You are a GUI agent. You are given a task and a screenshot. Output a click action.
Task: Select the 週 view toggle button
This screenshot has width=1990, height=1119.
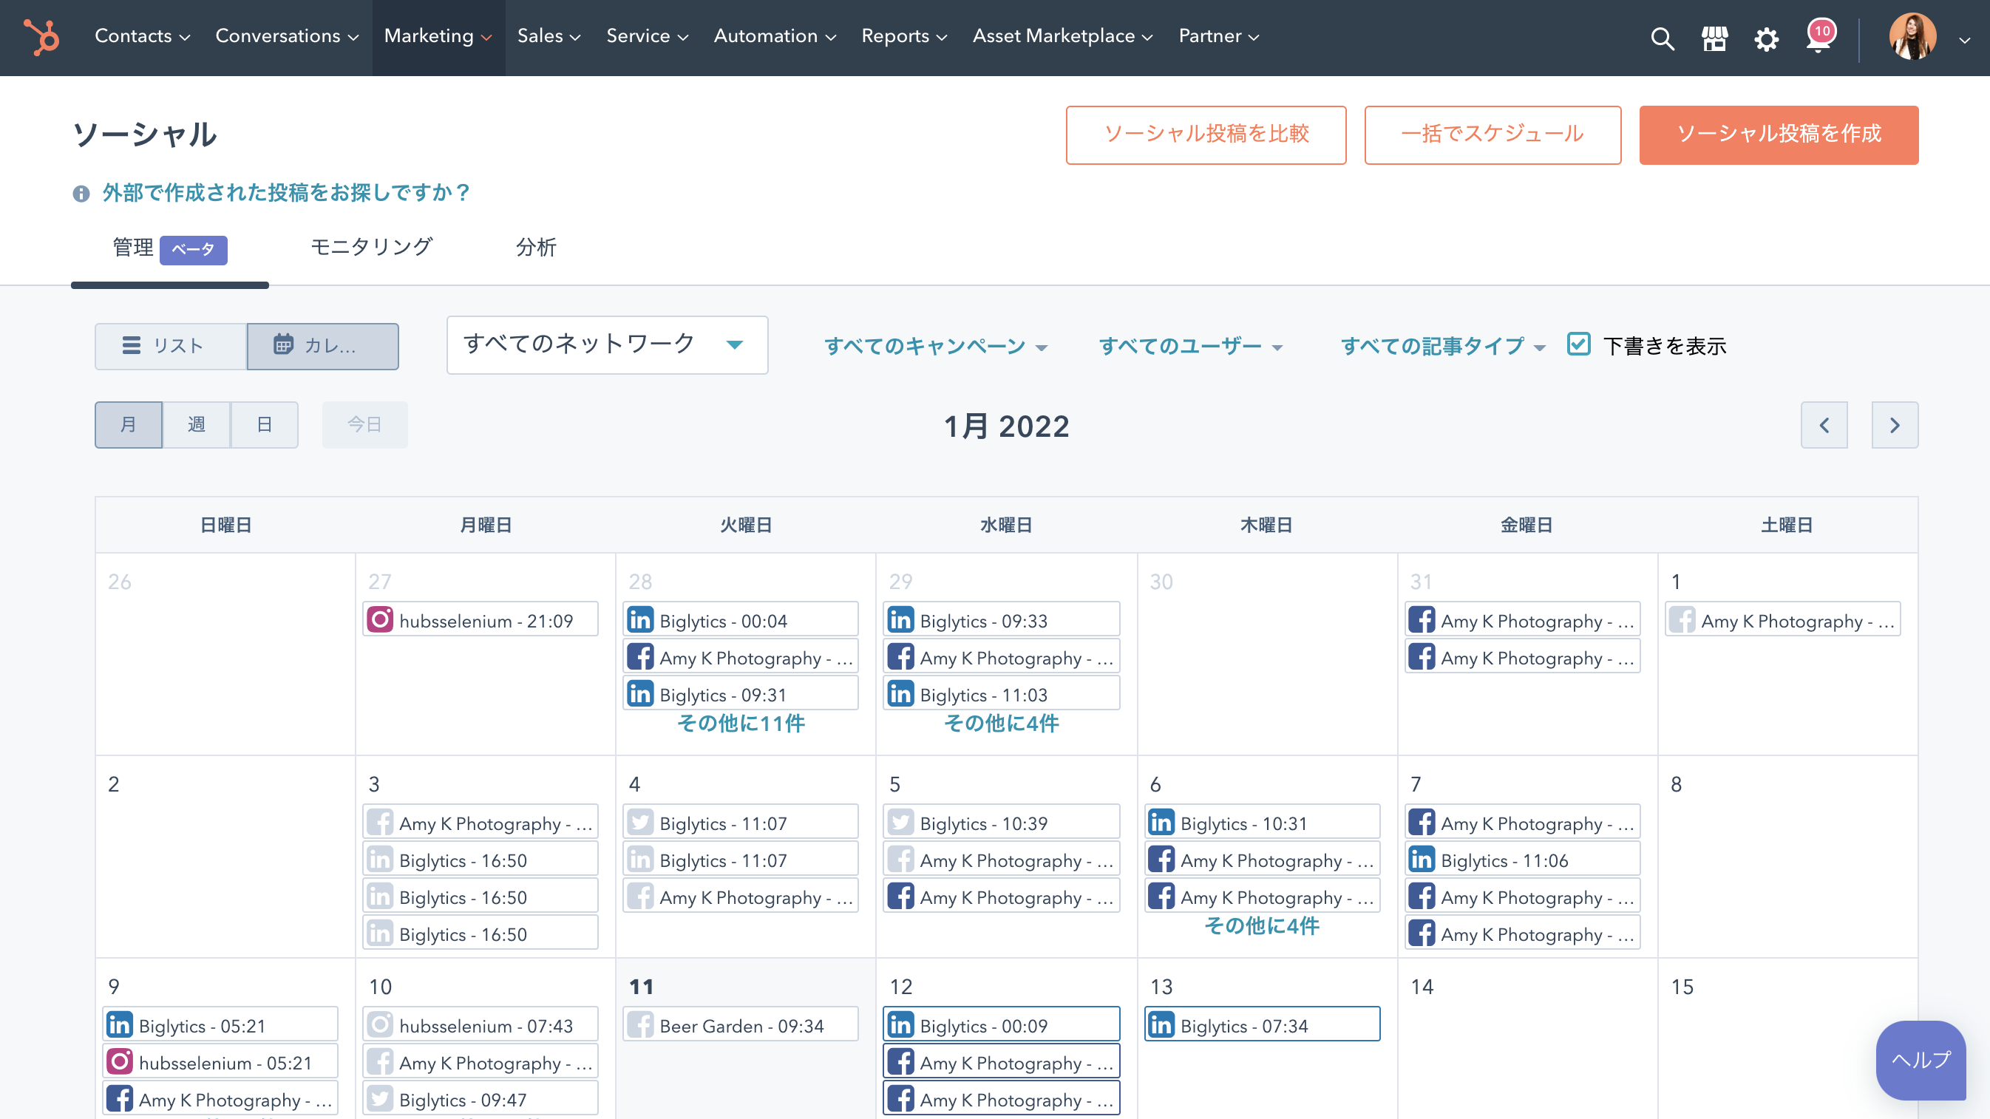196,425
